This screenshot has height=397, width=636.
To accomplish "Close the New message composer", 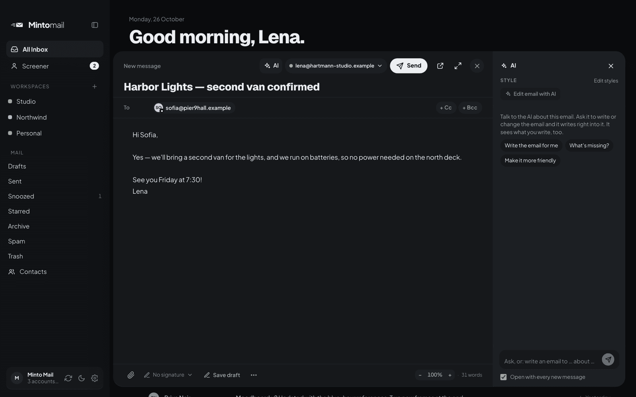I will point(477,66).
